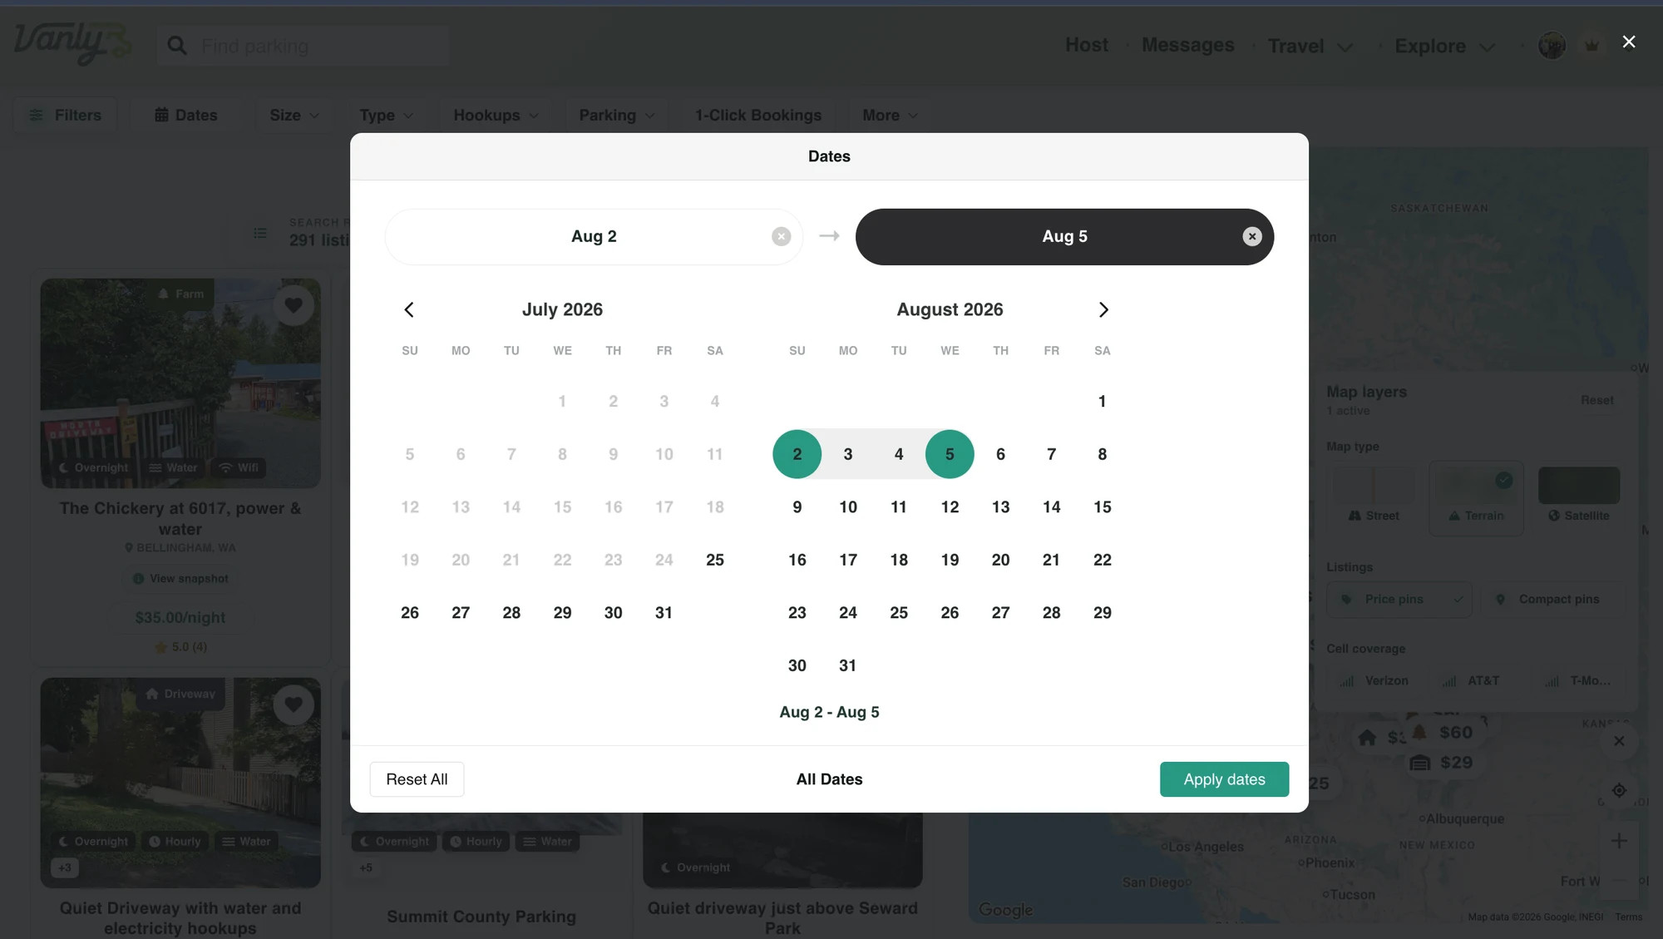Viewport: 1663px width, 939px height.
Task: Favorite the Quiet Driveway listing heart
Action: [x=294, y=705]
